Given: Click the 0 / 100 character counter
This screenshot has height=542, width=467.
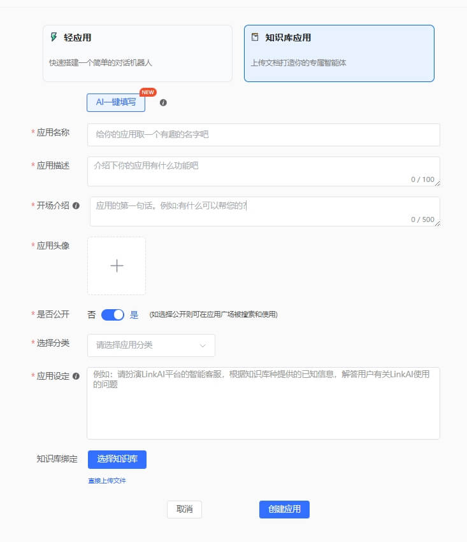Looking at the screenshot, I should coord(422,179).
